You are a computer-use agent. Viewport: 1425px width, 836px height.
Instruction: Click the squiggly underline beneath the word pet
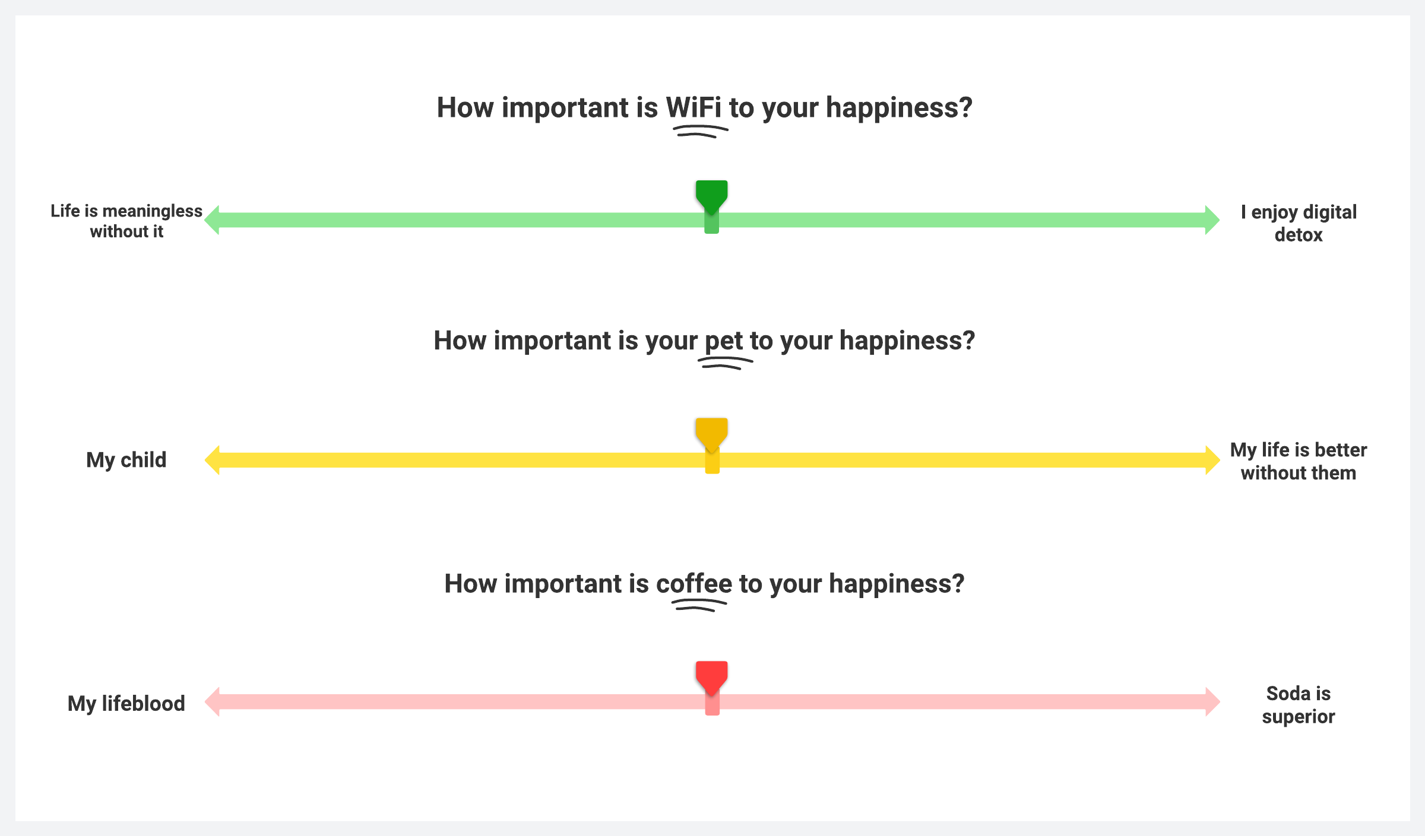pos(724,363)
